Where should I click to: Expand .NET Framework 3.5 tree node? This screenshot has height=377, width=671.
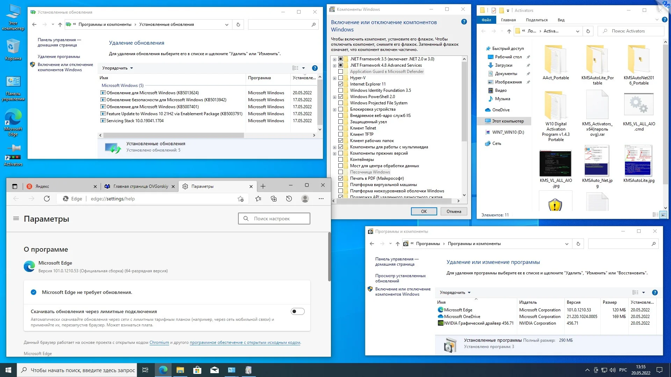coord(334,59)
